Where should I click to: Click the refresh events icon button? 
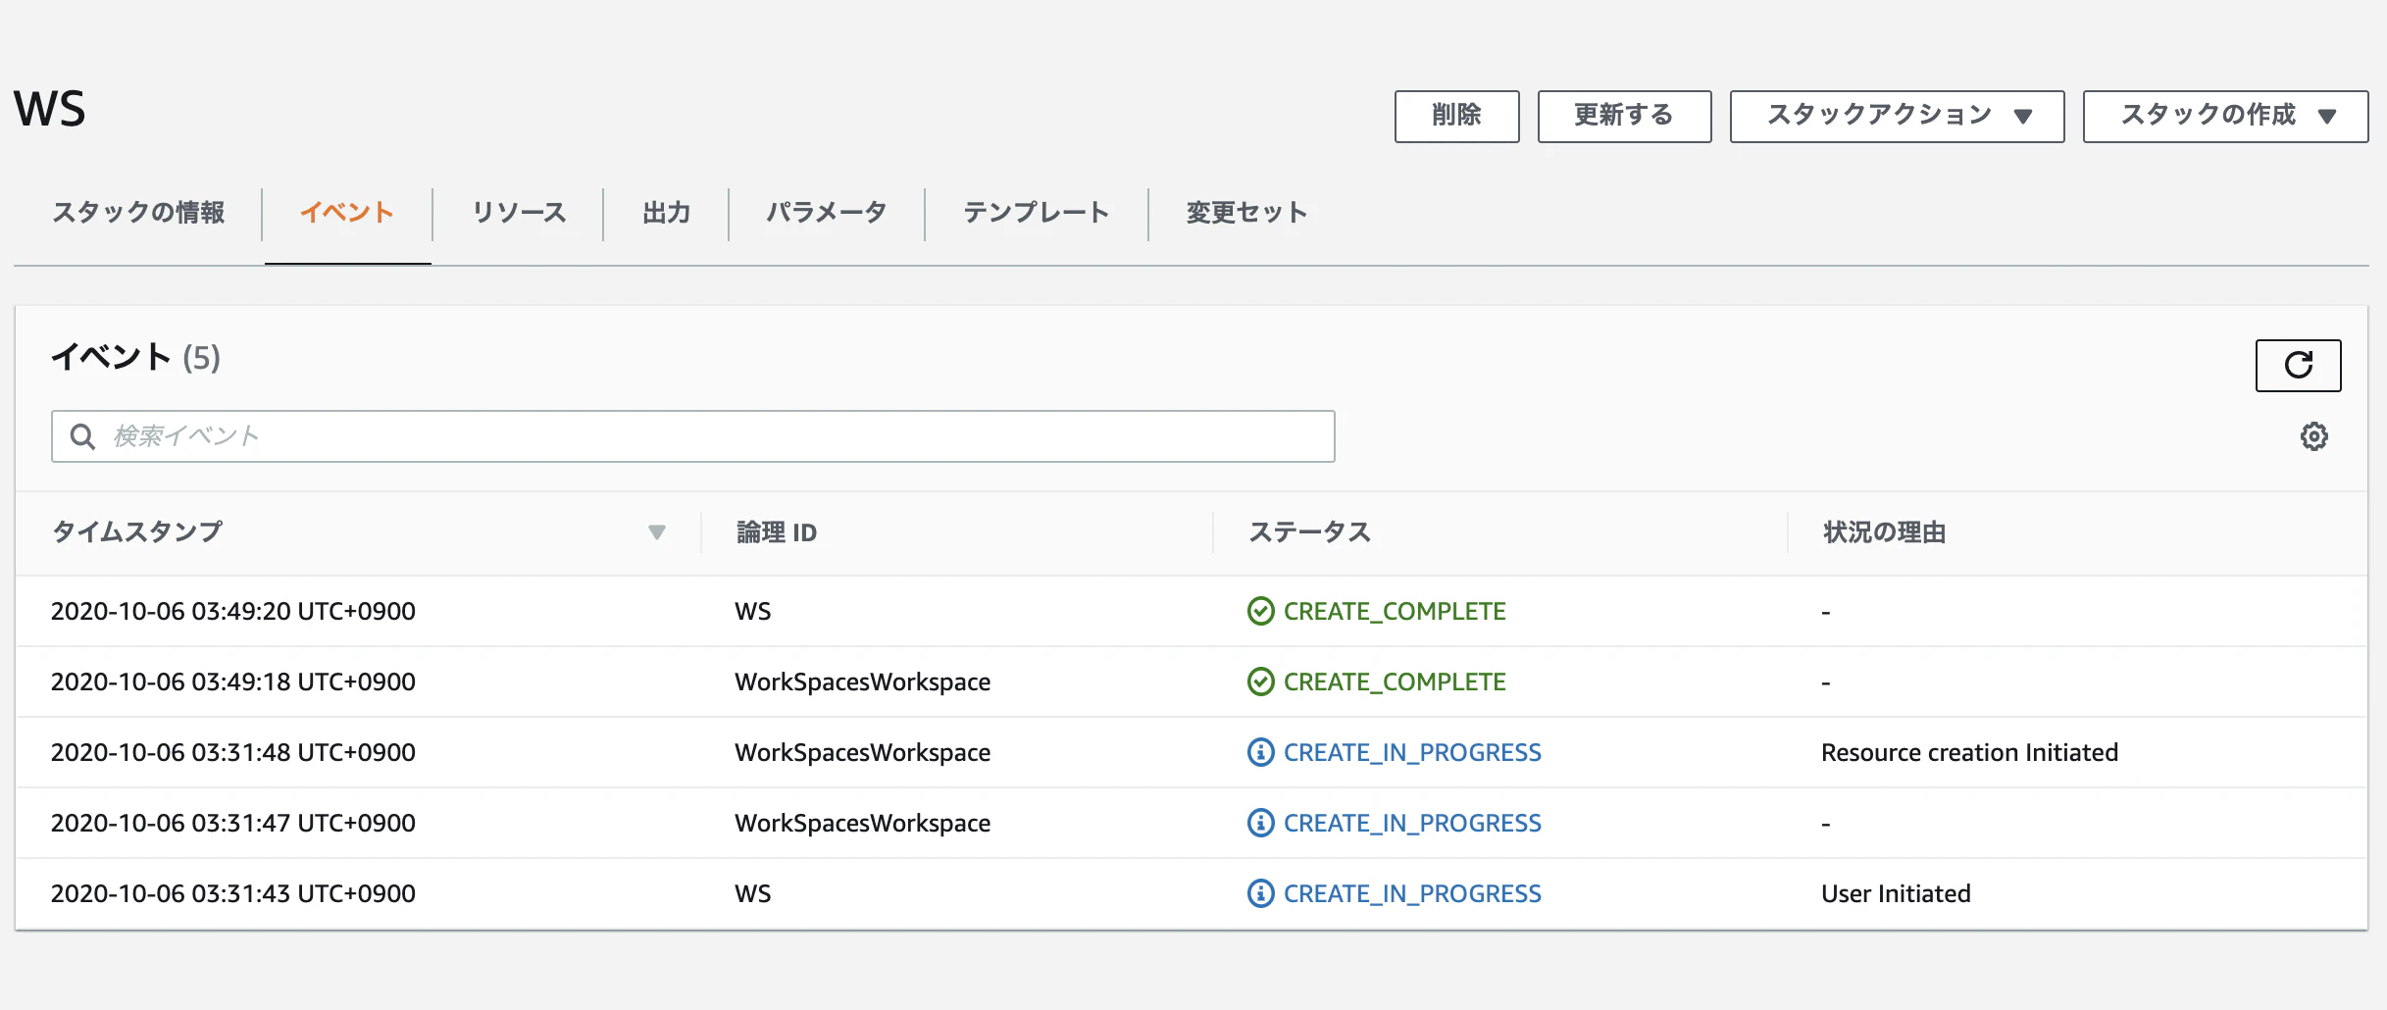point(2298,365)
